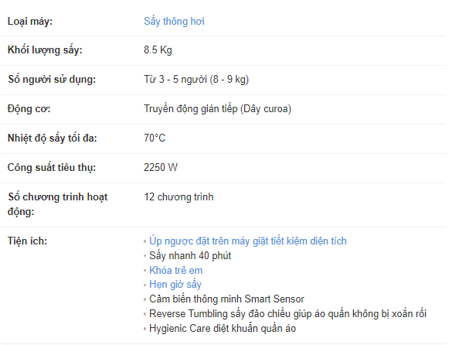This screenshot has width=459, height=345.
Task: Open the Úp ngược đặt trên máy giặt link
Action: click(x=247, y=241)
